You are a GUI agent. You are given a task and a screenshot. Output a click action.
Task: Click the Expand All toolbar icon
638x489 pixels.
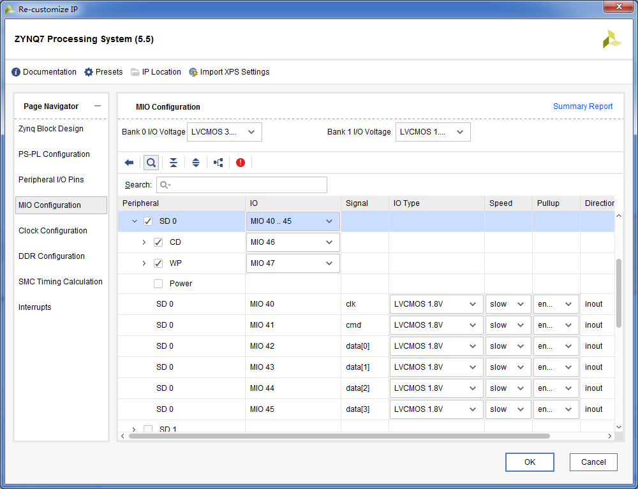(196, 163)
